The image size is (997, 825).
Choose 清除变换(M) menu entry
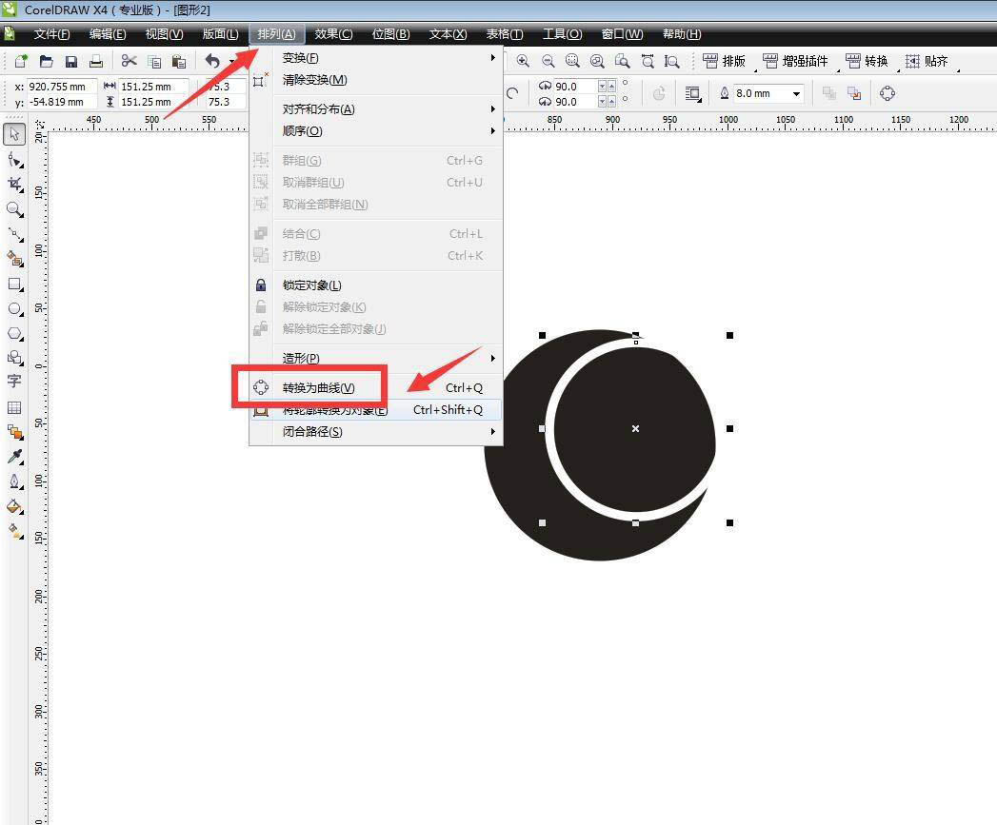tap(376, 80)
